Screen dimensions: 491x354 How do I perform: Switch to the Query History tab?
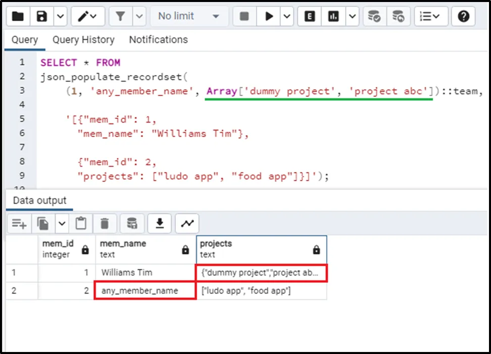[x=83, y=40]
